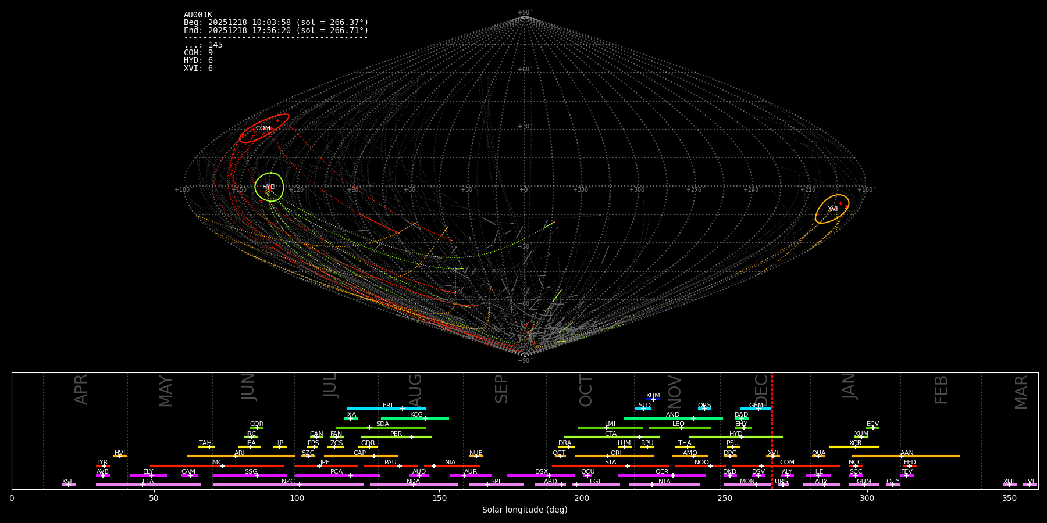Image resolution: width=1047 pixels, height=523 pixels.
Task: Select the MON shower bar in the timeline
Action: [747, 485]
